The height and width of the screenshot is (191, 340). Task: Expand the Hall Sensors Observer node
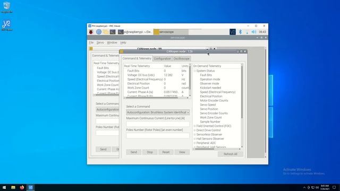[195, 138]
